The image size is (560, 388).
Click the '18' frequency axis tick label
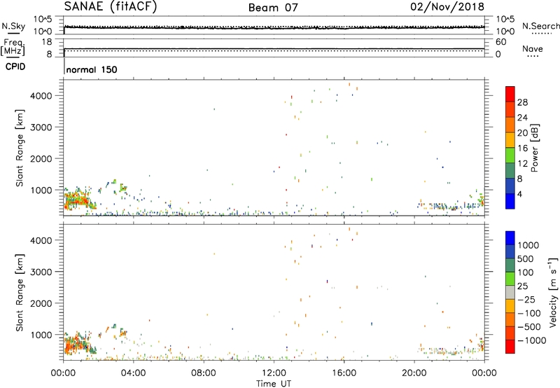coord(47,42)
